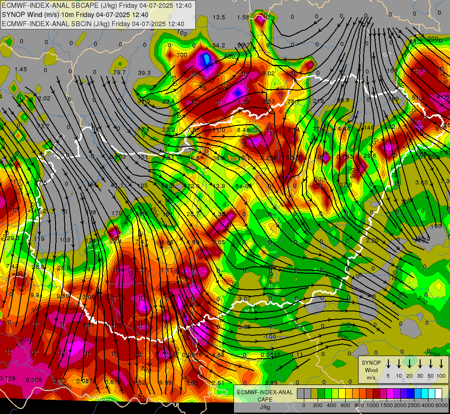The width and height of the screenshot is (450, 414).
Task: Click the map value 0.008
Action: click(x=34, y=380)
